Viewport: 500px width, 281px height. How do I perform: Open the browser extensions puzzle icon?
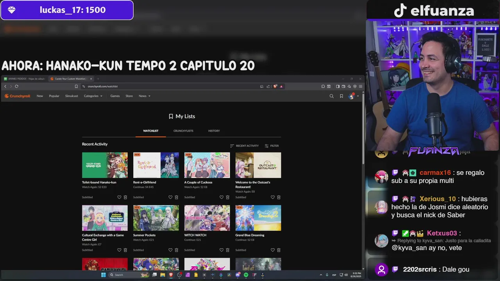click(x=323, y=86)
